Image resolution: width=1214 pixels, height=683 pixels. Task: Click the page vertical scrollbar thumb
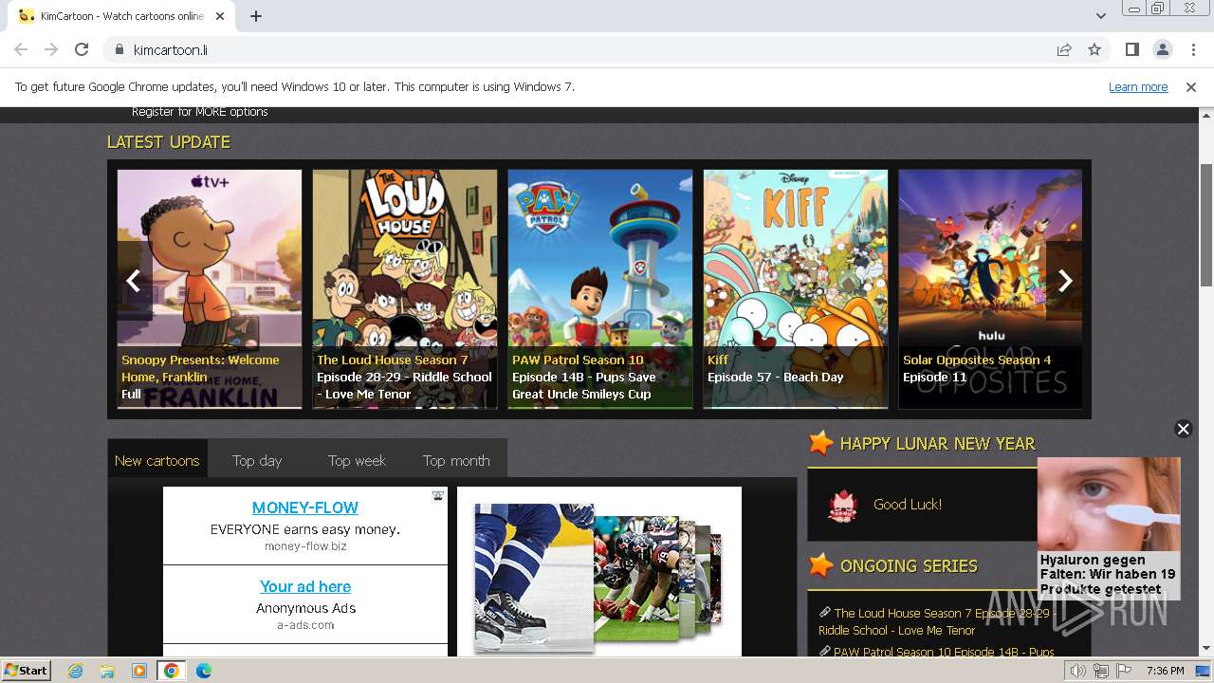[x=1205, y=224]
